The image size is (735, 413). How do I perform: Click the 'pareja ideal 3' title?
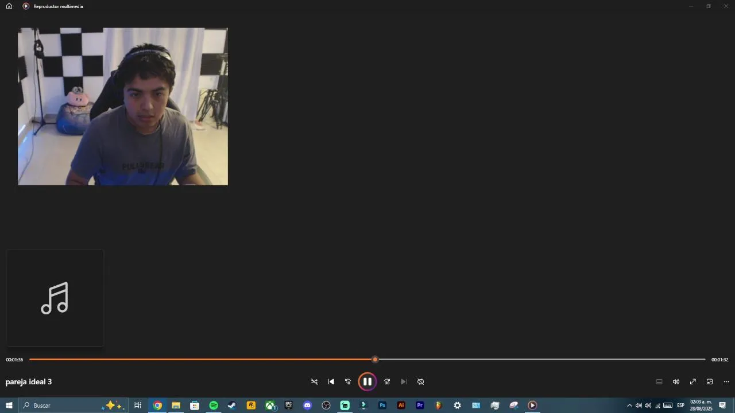(29, 381)
